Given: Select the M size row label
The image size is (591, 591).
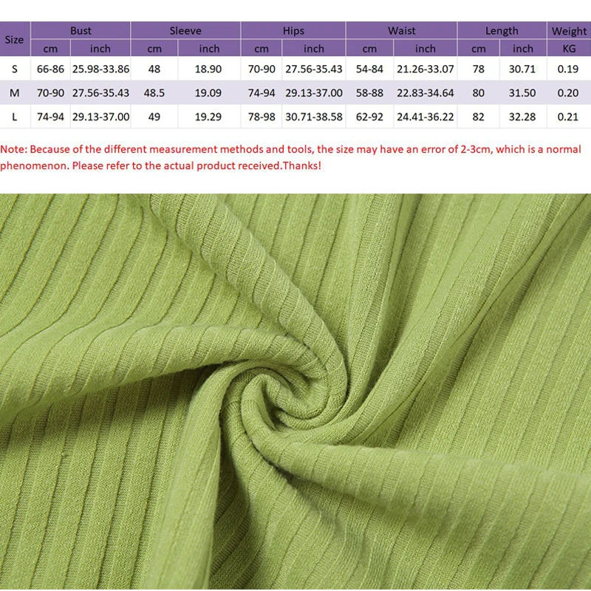Looking at the screenshot, I should (x=14, y=93).
